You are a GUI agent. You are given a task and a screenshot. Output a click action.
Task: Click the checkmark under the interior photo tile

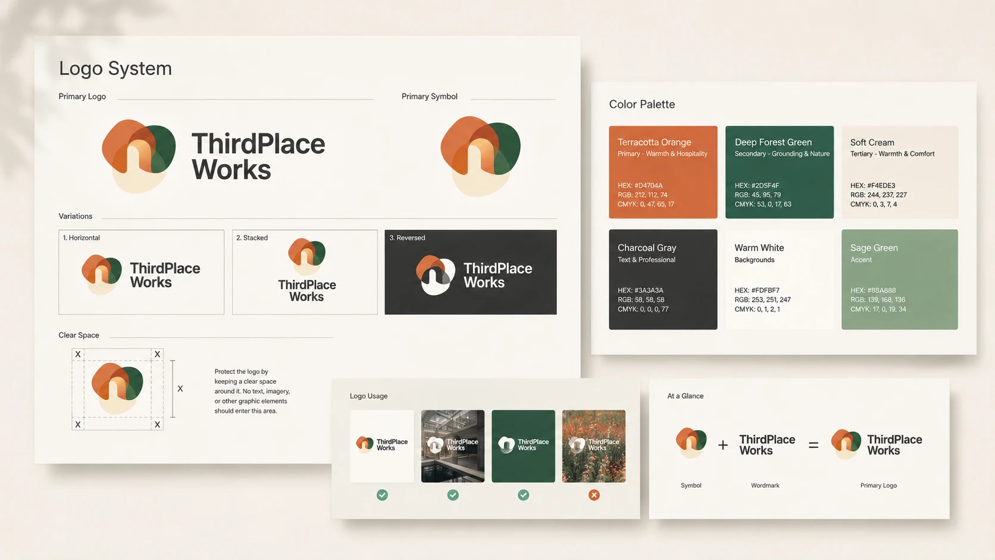click(x=453, y=495)
